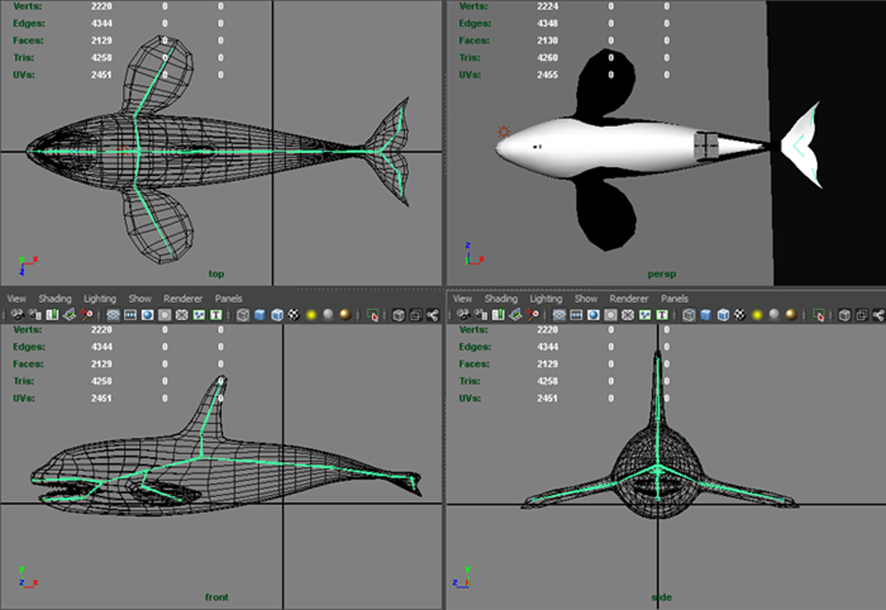
Task: Toggle Resolution Gate in front panel toolbar
Action: click(x=148, y=315)
